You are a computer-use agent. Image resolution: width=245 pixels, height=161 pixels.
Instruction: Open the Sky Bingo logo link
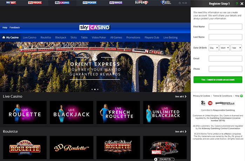click(116, 3)
